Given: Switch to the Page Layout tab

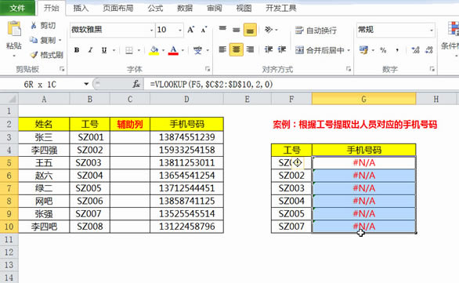Looking at the screenshot, I should click(118, 8).
